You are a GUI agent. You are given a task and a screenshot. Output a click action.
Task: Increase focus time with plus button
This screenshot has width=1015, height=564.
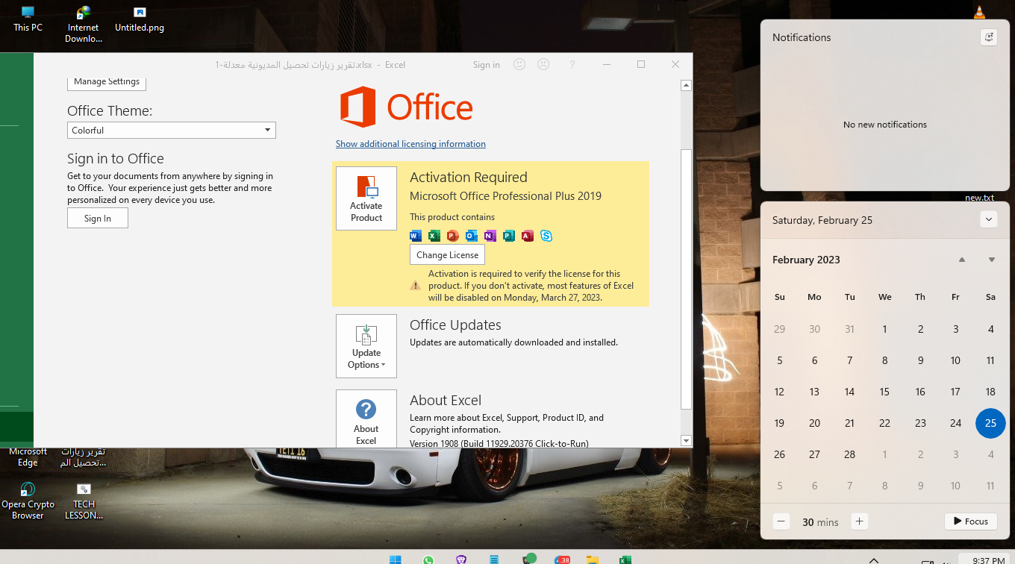click(859, 521)
